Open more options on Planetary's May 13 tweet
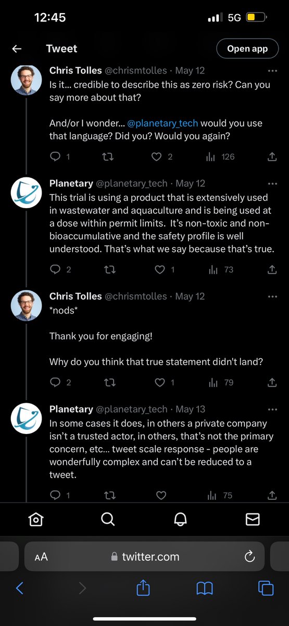 tap(272, 409)
